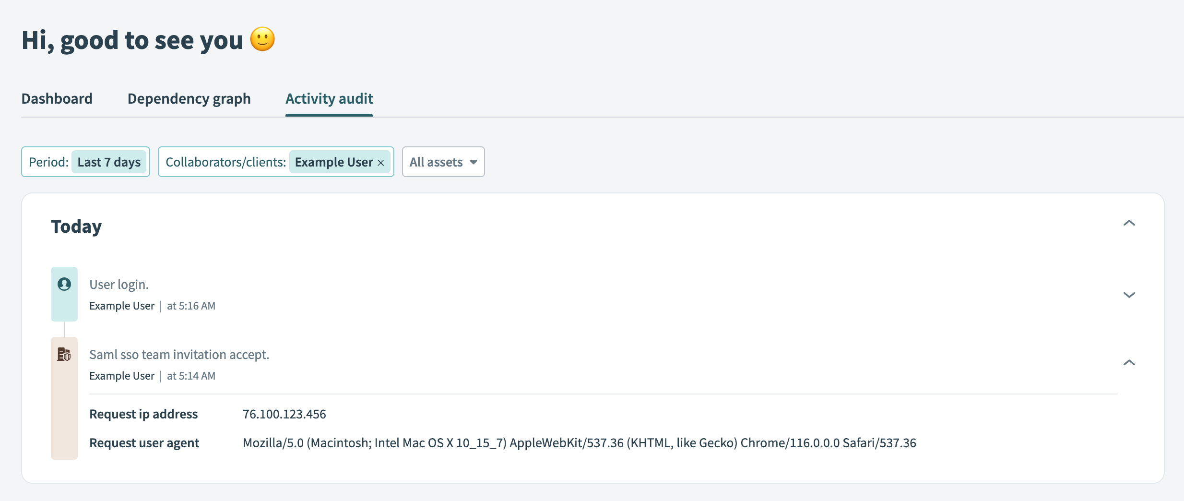
Task: Switch to the Dashboard tab
Action: (57, 99)
